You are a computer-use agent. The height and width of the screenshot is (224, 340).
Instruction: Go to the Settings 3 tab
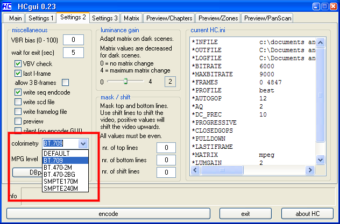click(x=104, y=18)
